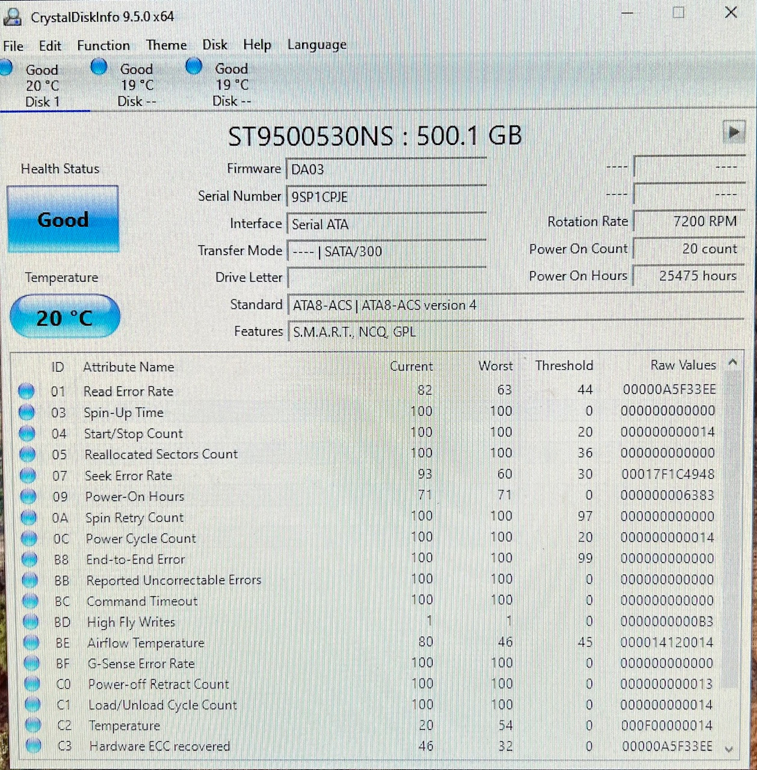Image resolution: width=757 pixels, height=770 pixels.
Task: Open the Function menu
Action: click(104, 45)
